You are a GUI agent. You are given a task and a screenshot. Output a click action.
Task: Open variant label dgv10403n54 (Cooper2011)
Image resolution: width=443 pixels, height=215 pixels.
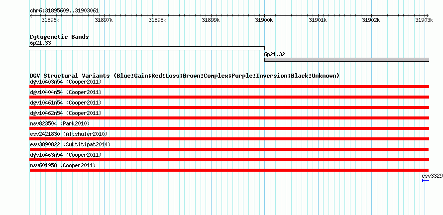(66, 82)
